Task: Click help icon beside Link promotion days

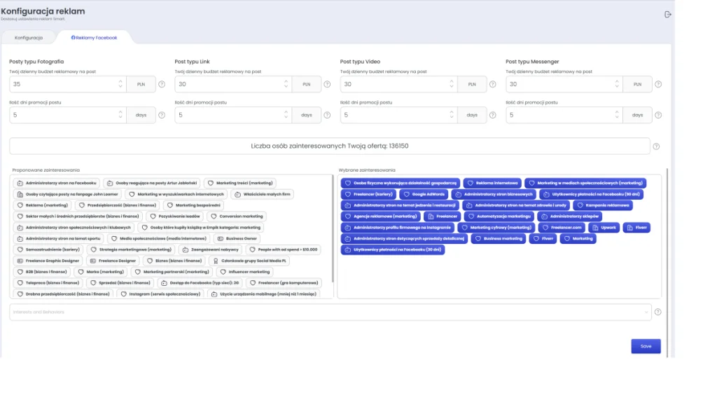Action: click(x=327, y=115)
